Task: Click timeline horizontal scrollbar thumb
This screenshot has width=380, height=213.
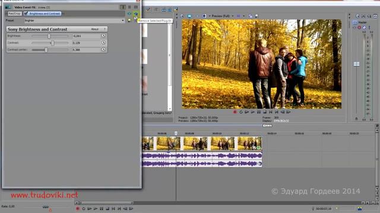Action: click(x=107, y=203)
